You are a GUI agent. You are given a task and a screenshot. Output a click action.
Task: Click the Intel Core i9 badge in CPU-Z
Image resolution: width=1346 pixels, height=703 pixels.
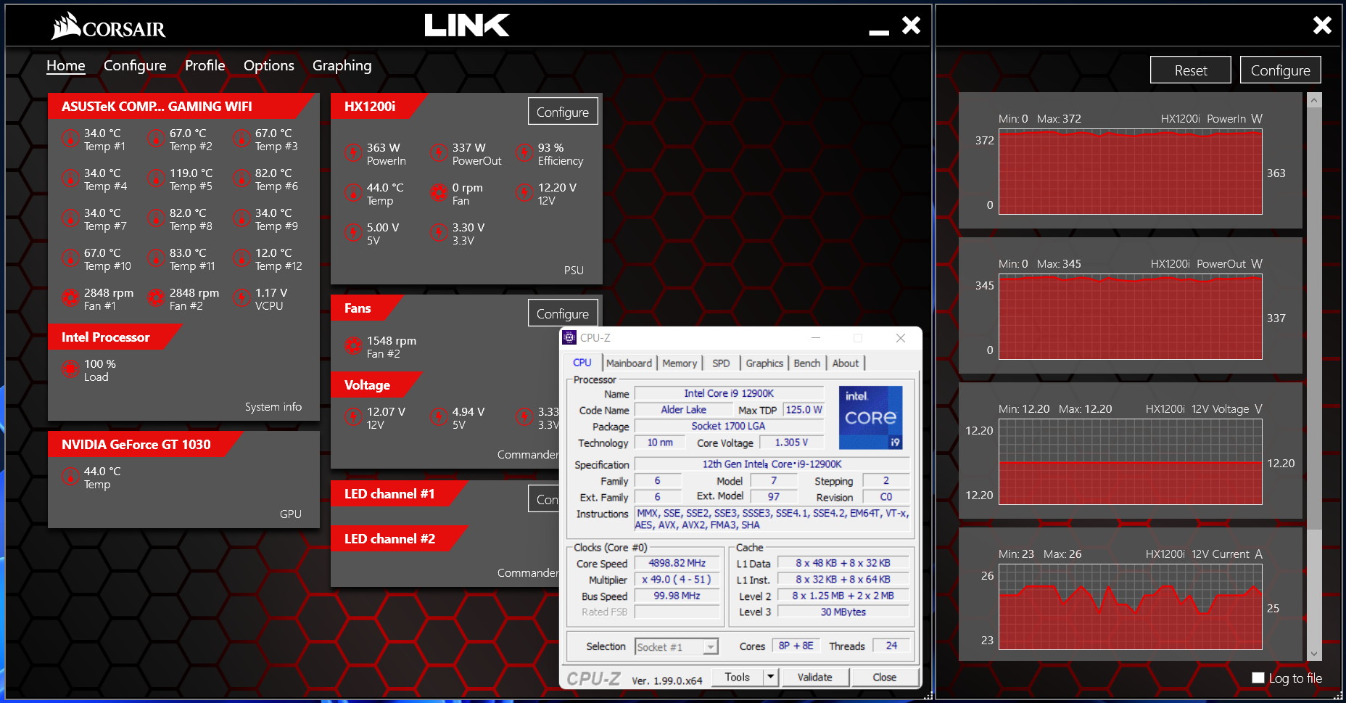871,418
